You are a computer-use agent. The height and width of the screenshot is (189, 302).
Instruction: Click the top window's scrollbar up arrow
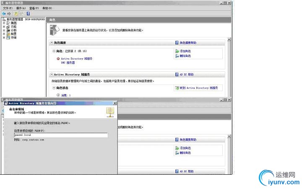pyautogui.click(x=229, y=39)
